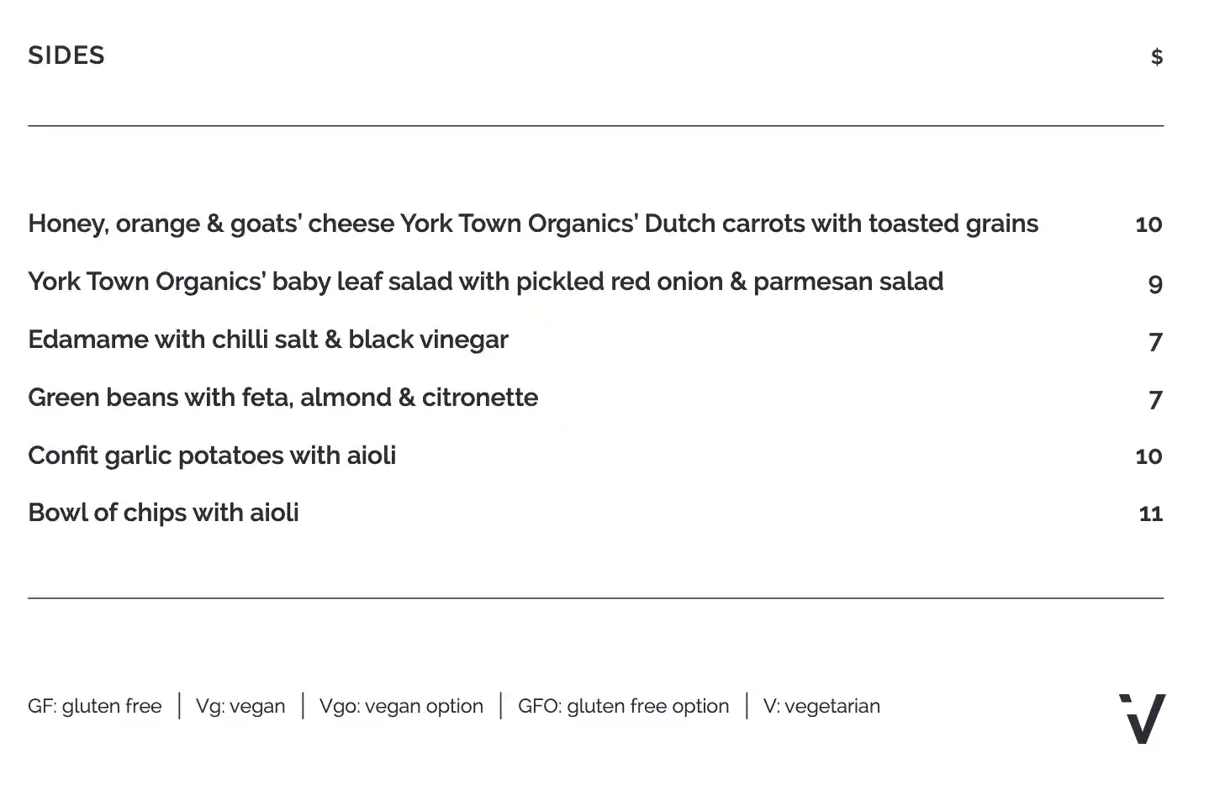Click the price of the Dutch carrots
Screen dimensions: 1209x785
tap(1148, 224)
